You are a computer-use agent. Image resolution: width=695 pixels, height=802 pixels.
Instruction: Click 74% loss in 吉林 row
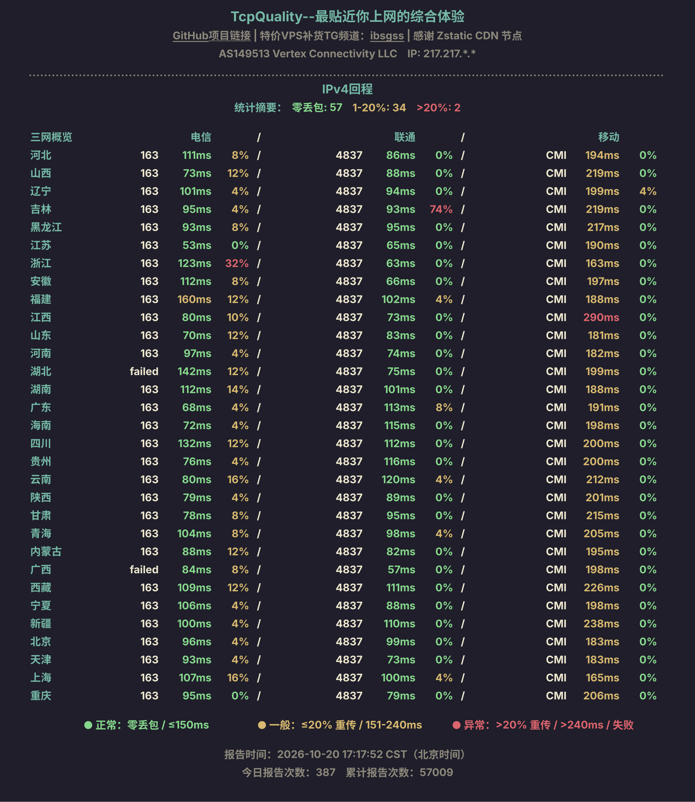point(441,209)
